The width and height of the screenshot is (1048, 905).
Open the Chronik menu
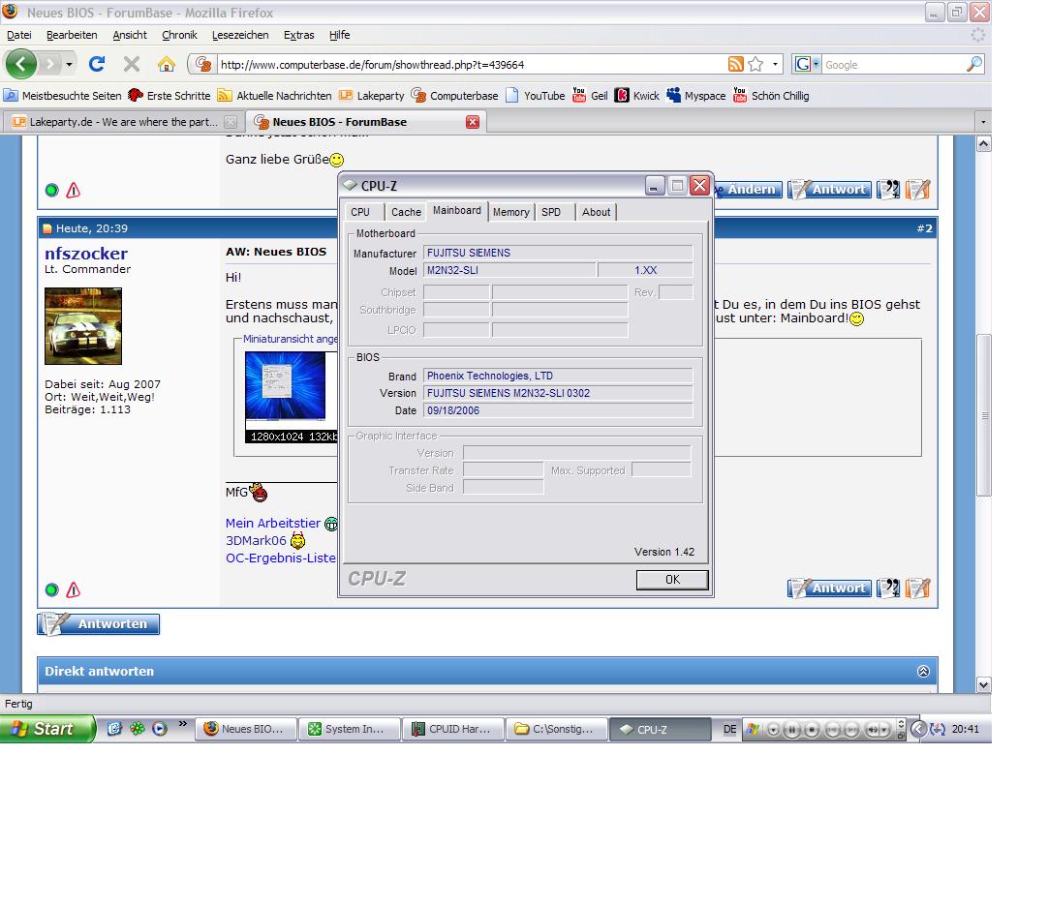tap(179, 35)
